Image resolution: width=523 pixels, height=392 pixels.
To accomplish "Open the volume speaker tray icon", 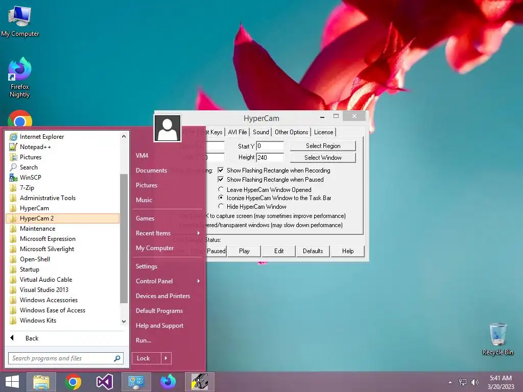I will click(x=474, y=382).
